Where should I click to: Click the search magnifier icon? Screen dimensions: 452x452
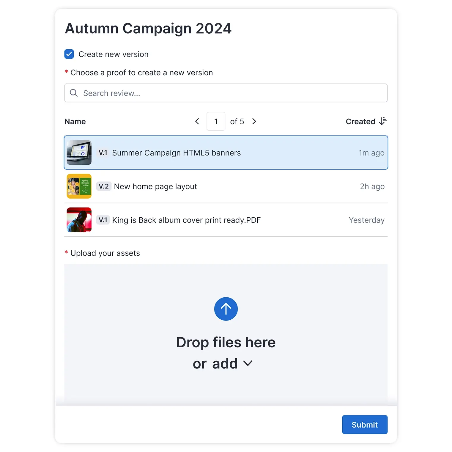(73, 93)
